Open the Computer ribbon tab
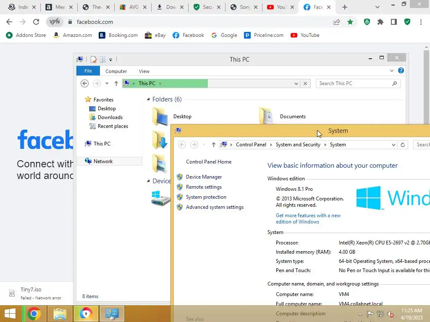430x322 pixels. pos(116,71)
